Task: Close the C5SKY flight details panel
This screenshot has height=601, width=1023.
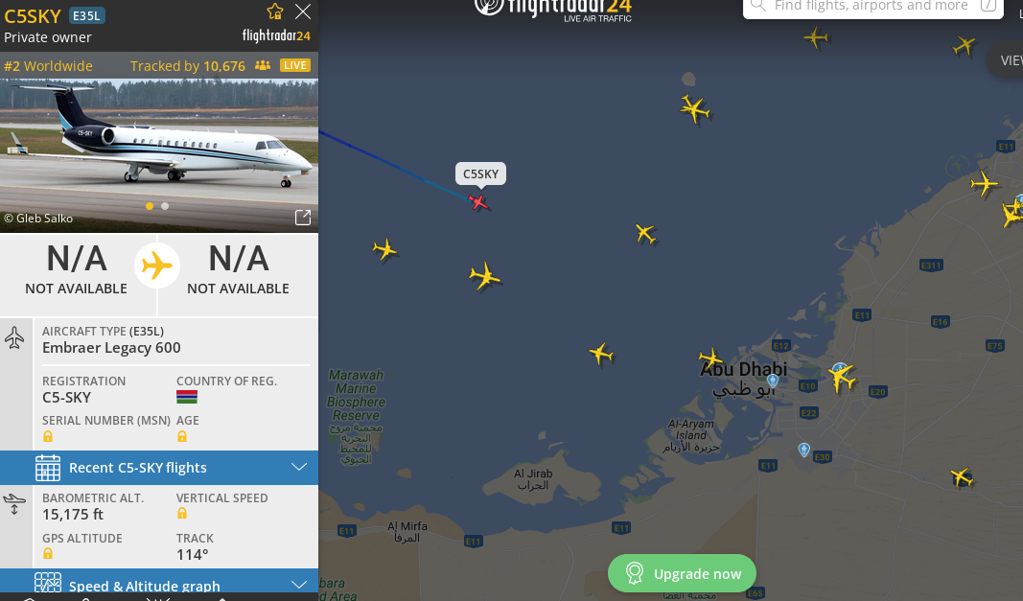Action: pyautogui.click(x=303, y=12)
